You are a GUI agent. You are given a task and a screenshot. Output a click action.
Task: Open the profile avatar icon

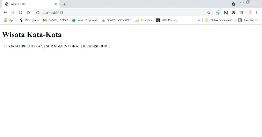[249, 13]
